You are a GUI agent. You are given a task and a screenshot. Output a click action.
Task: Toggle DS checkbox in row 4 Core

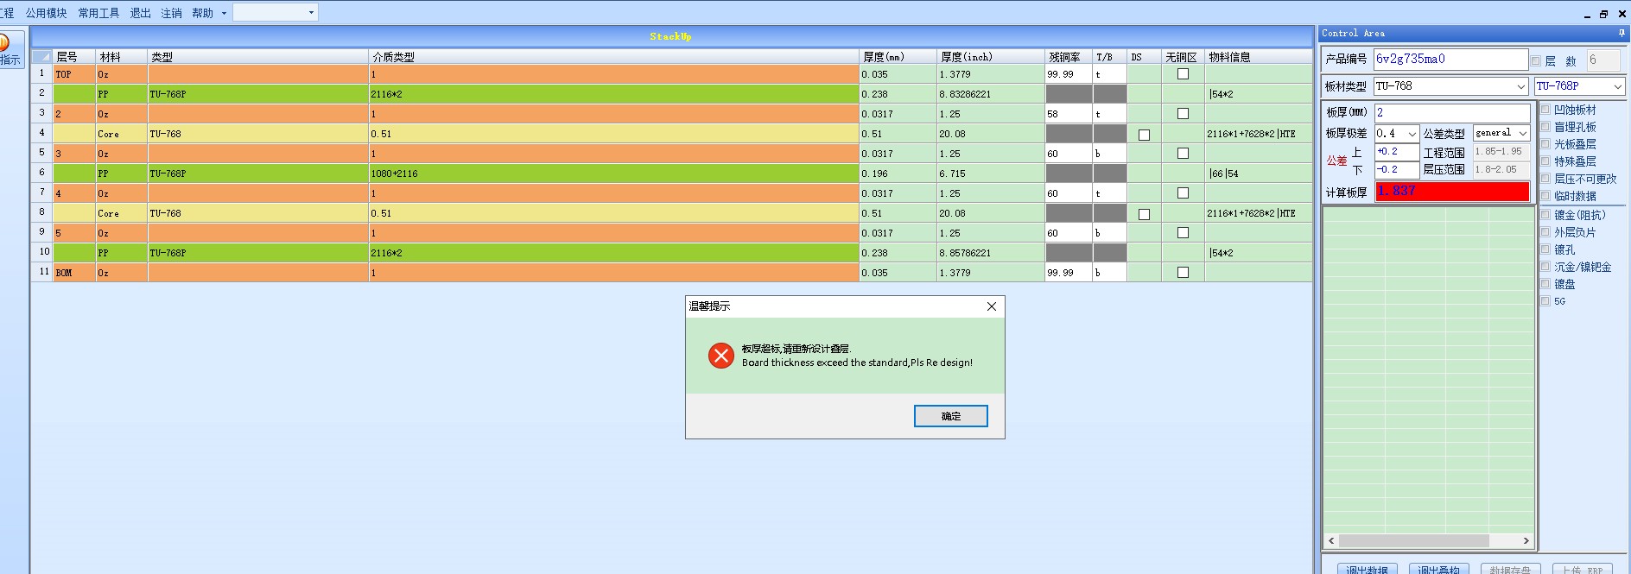1144,135
